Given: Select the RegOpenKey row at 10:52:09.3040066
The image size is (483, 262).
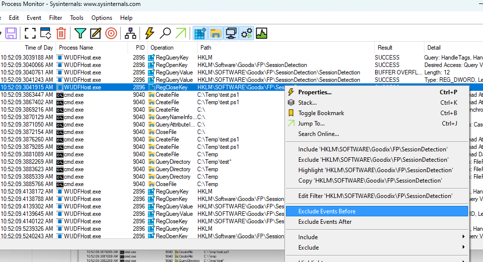Looking at the screenshot, I should 241,65.
